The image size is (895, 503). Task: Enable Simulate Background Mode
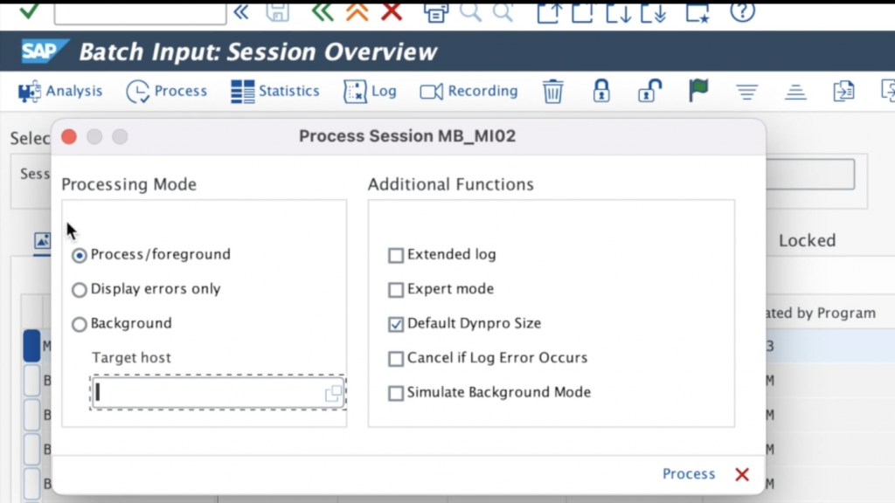click(395, 393)
